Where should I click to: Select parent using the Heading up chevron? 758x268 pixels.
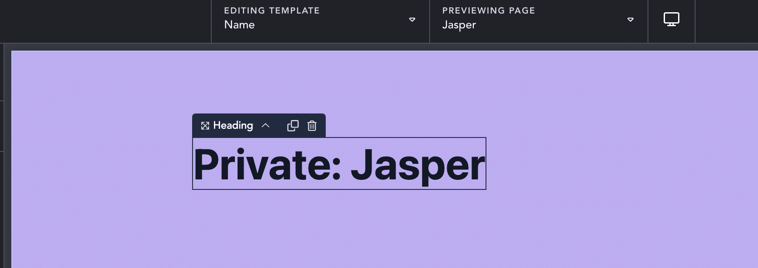[265, 126]
